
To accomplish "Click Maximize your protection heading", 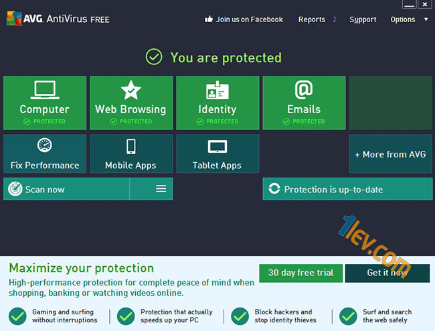I will tap(81, 268).
